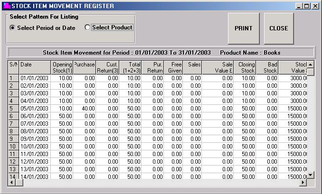Select row 5 via its row header
This screenshot has width=322, height=194.
point(13,108)
